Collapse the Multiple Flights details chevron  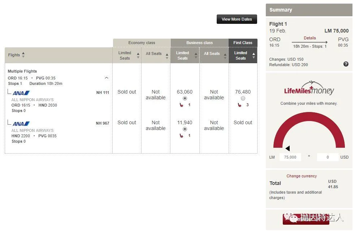point(106,78)
